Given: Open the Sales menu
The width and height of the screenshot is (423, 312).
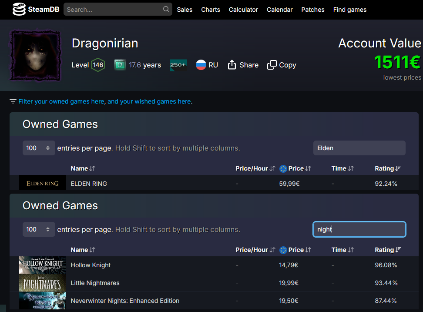Looking at the screenshot, I should pyautogui.click(x=185, y=10).
